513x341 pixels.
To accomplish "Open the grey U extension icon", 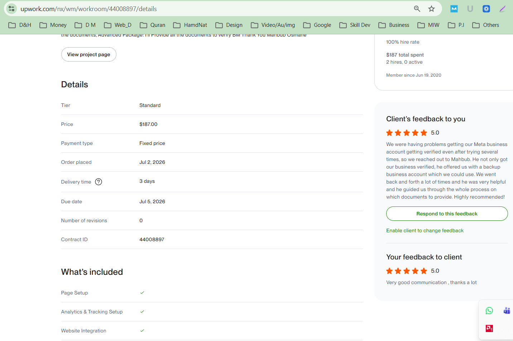I will [470, 9].
